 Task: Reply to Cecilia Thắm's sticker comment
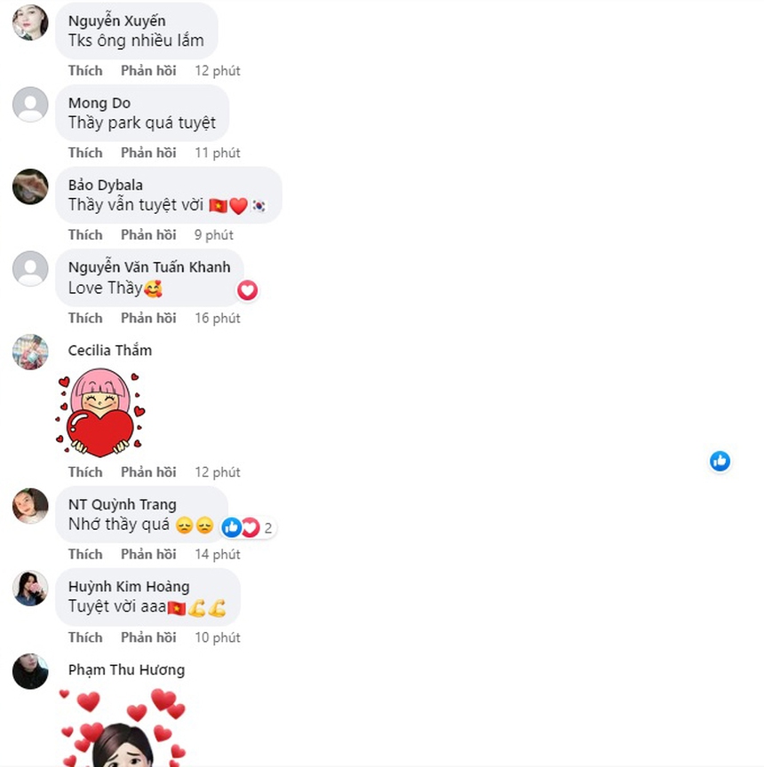[148, 472]
